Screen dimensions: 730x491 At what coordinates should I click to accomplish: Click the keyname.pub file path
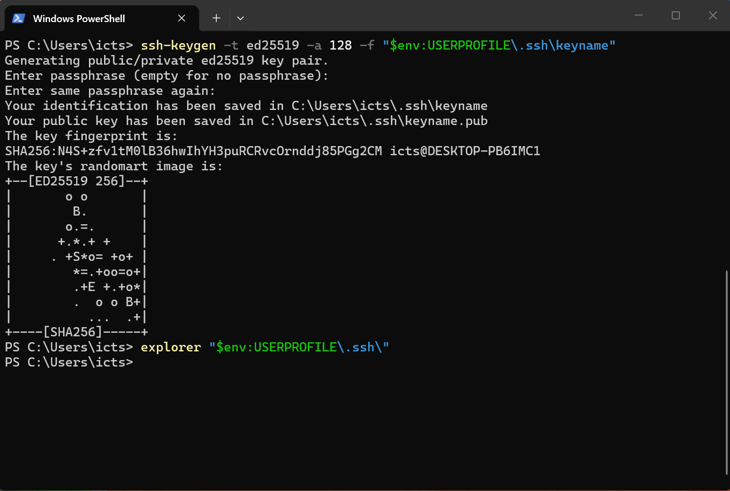(375, 121)
